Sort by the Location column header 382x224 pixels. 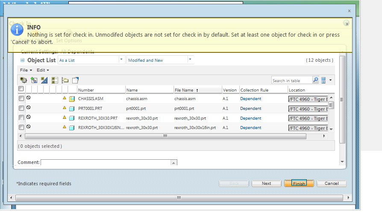coord(297,90)
